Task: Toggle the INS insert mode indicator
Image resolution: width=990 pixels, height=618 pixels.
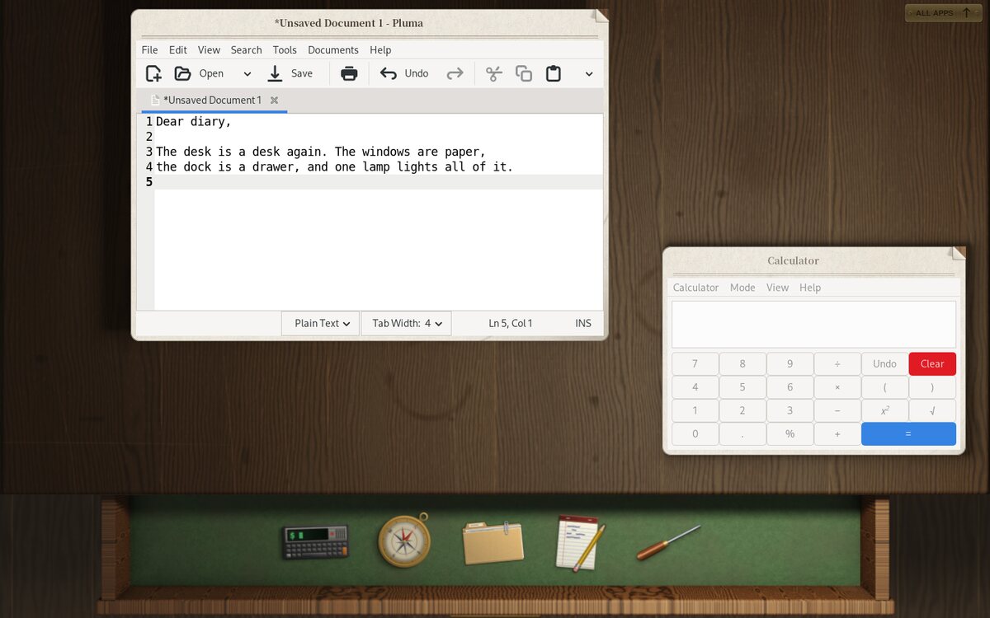Action: click(583, 323)
